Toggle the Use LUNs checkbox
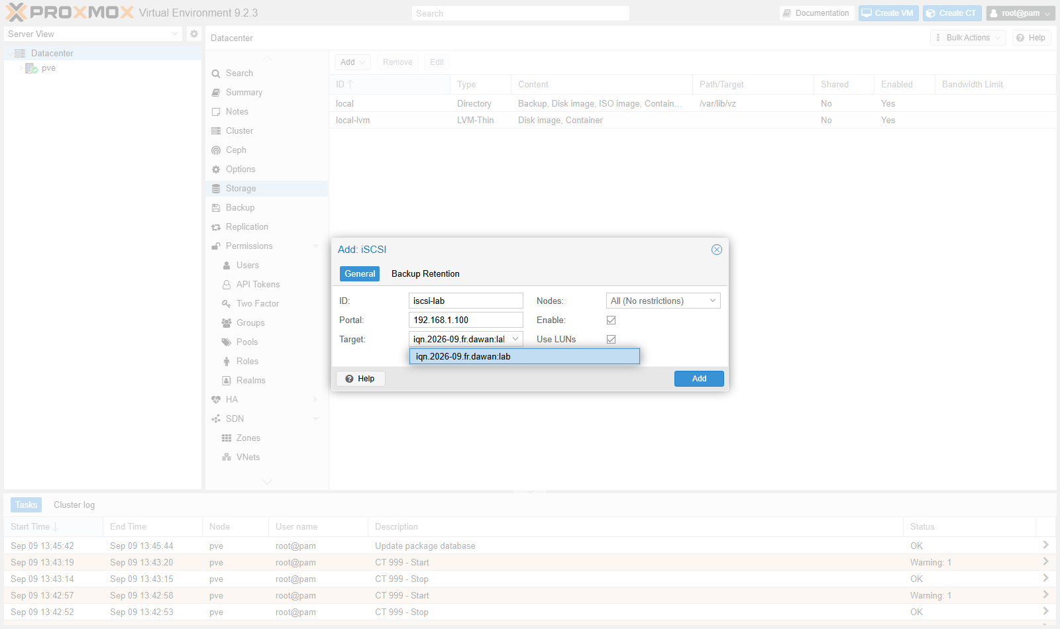Screen dimensions: 1060x629 tap(611, 339)
